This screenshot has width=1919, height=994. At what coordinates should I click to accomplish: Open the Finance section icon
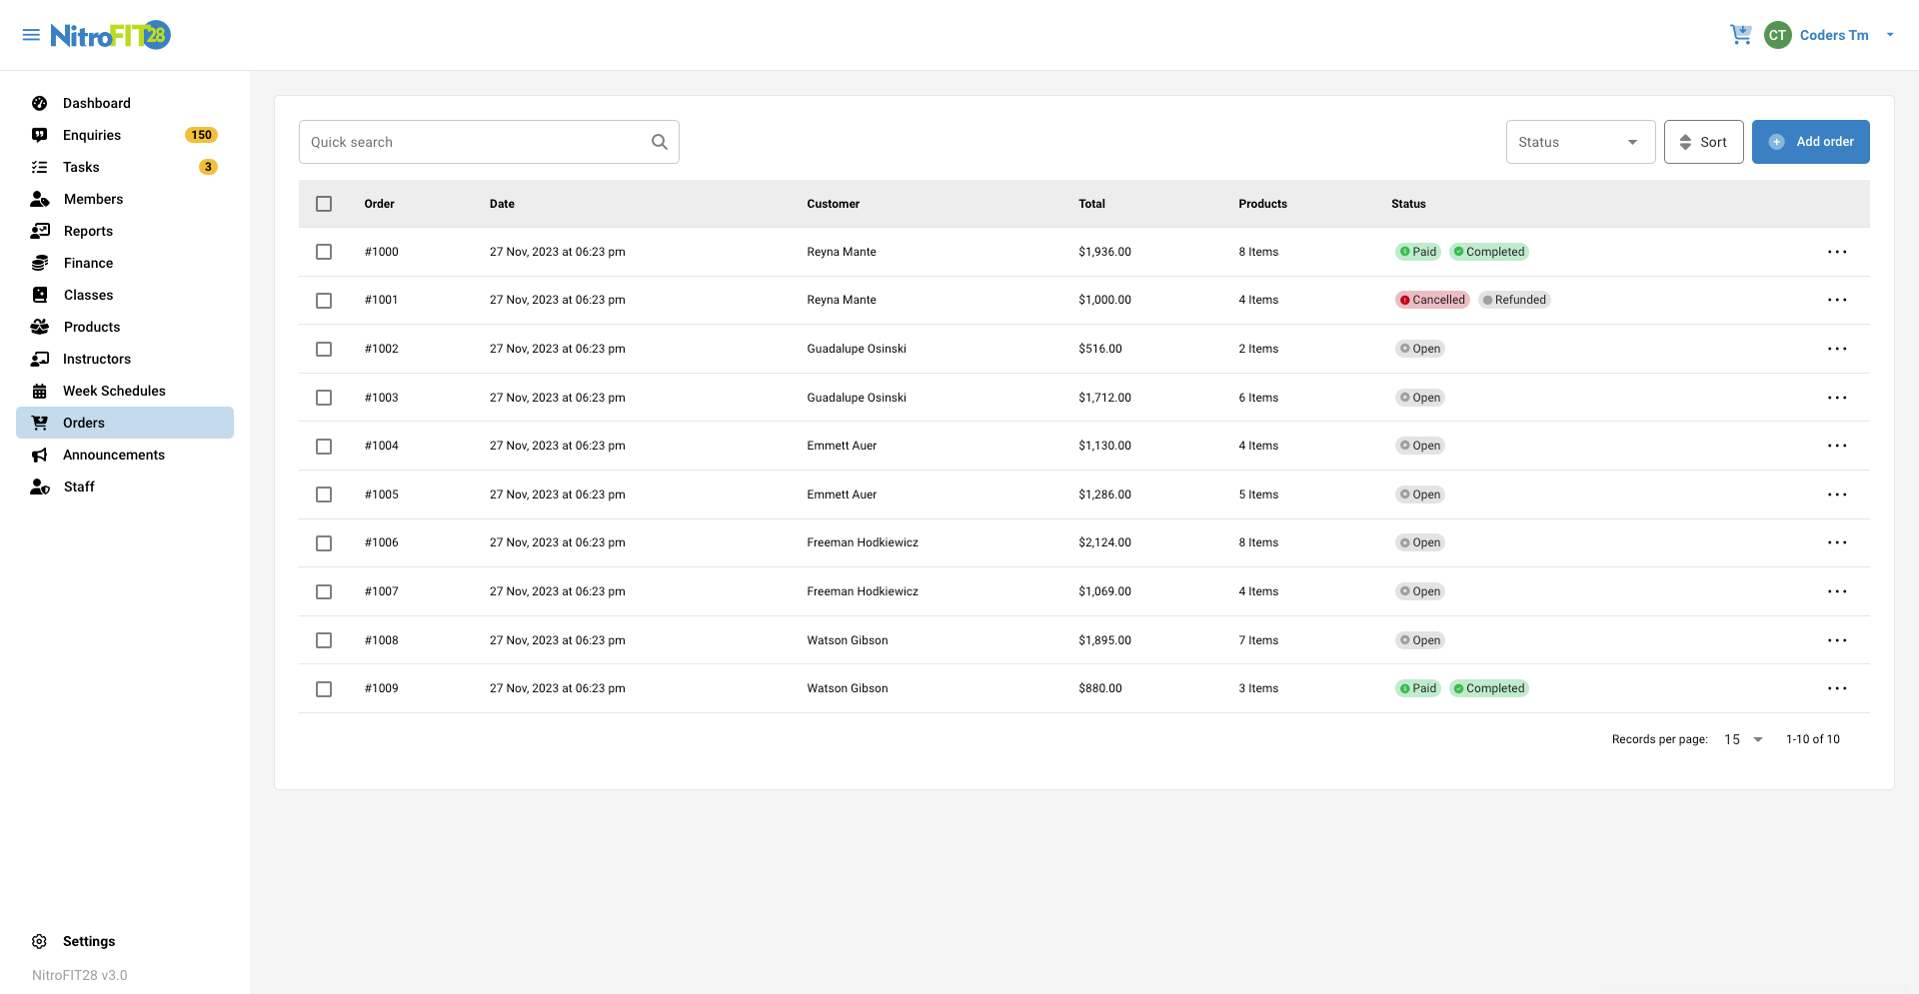[39, 263]
